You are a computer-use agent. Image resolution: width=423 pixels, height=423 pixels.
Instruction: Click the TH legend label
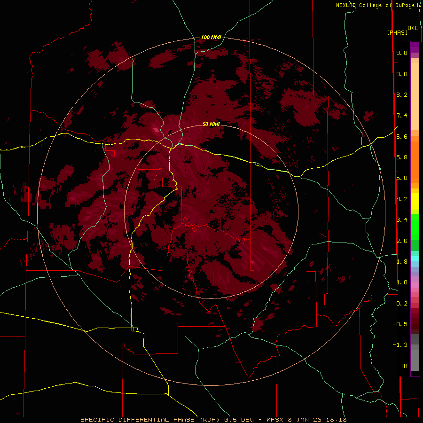[404, 366]
